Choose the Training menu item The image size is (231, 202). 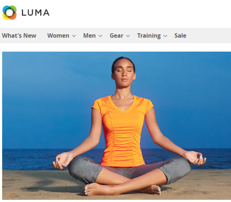point(149,35)
